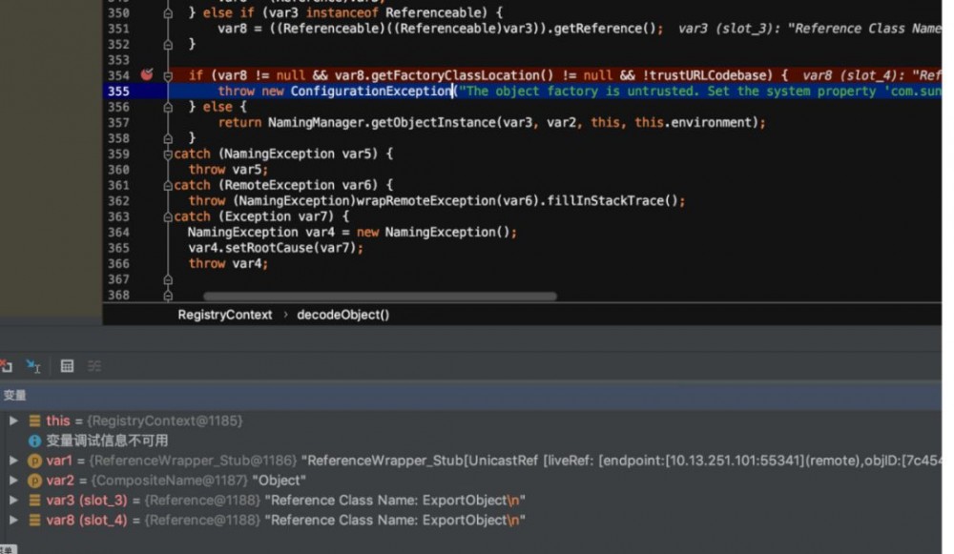Viewport: 954px width, 554px height.
Task: Click the parameter icon beside var1
Action: click(34, 461)
